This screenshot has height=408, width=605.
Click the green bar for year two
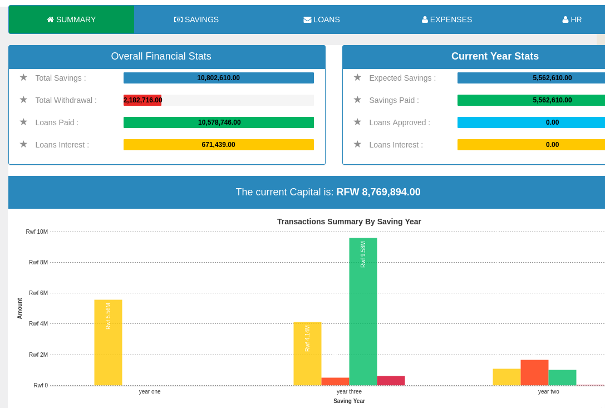tap(562, 377)
